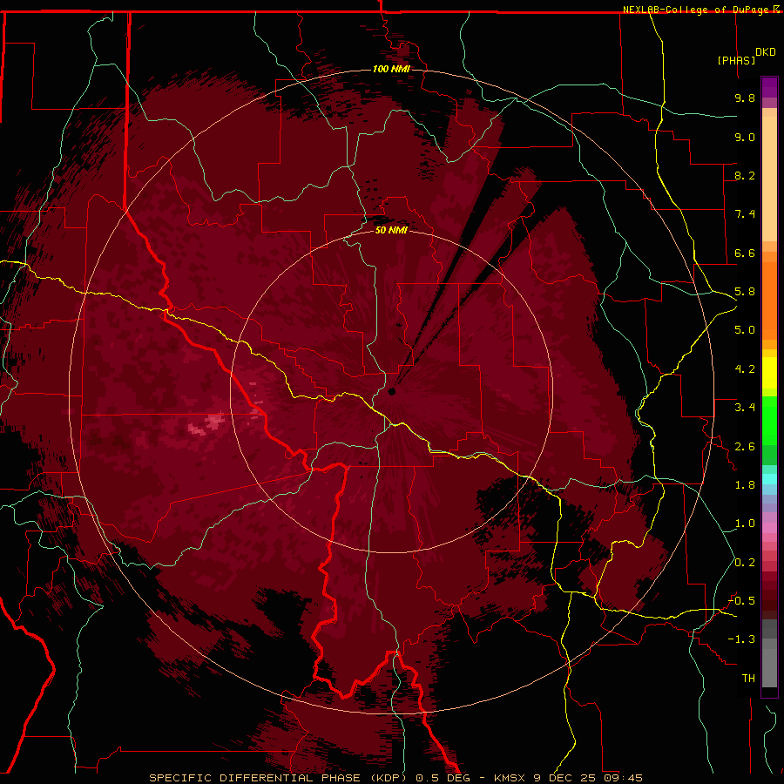Click the 100 NMI range ring label
This screenshot has height=784, width=784.
pyautogui.click(x=391, y=69)
